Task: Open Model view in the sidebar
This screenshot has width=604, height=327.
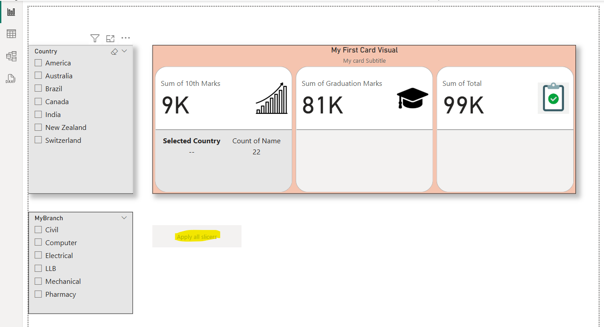Action: (11, 57)
